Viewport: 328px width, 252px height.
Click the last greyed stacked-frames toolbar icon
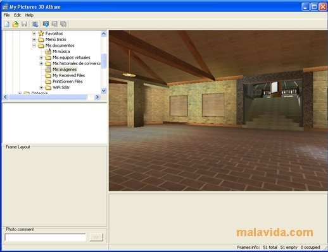click(63, 24)
